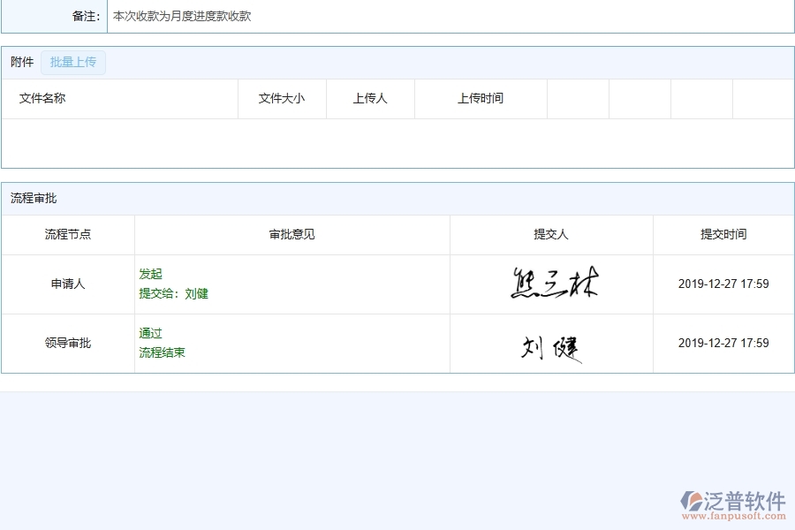Select the 刘健 signature image
Screen dimensions: 795x530
551,343
